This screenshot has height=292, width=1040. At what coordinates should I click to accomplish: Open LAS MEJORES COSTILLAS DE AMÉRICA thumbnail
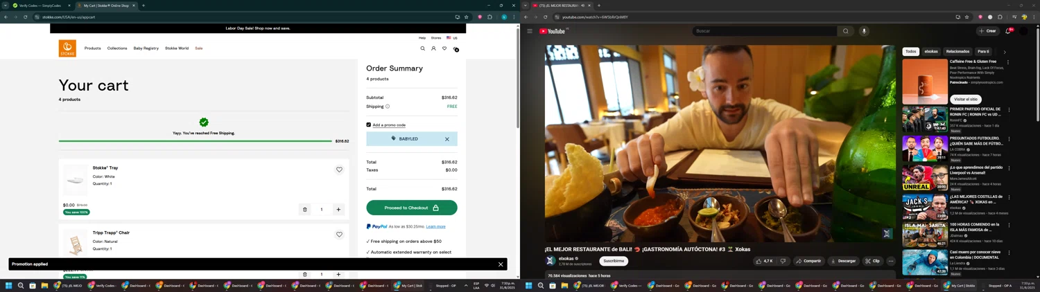tap(925, 207)
